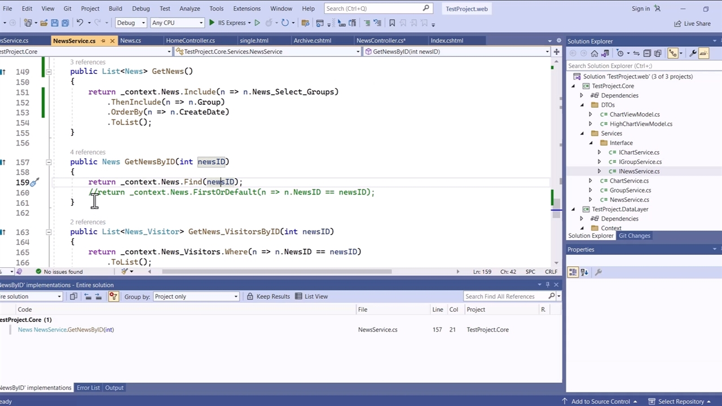Click the Save All toolbar icon
The width and height of the screenshot is (722, 406).
coord(65,23)
